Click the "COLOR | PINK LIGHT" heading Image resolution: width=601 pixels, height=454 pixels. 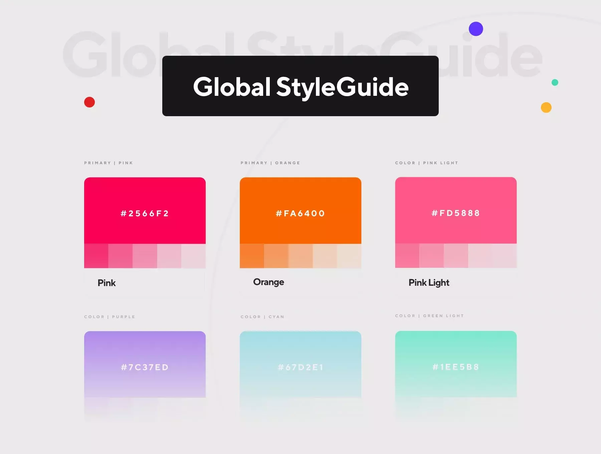(x=427, y=163)
